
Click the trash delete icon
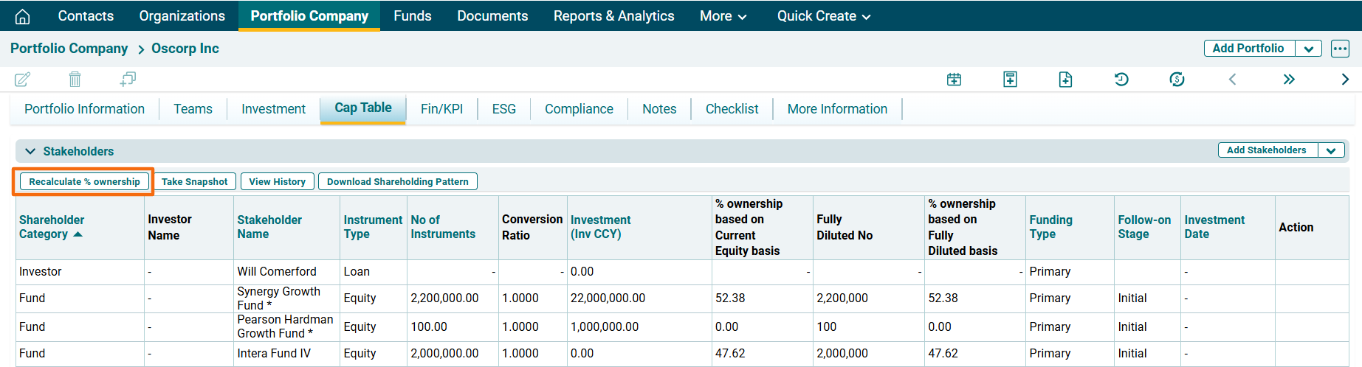coord(75,79)
